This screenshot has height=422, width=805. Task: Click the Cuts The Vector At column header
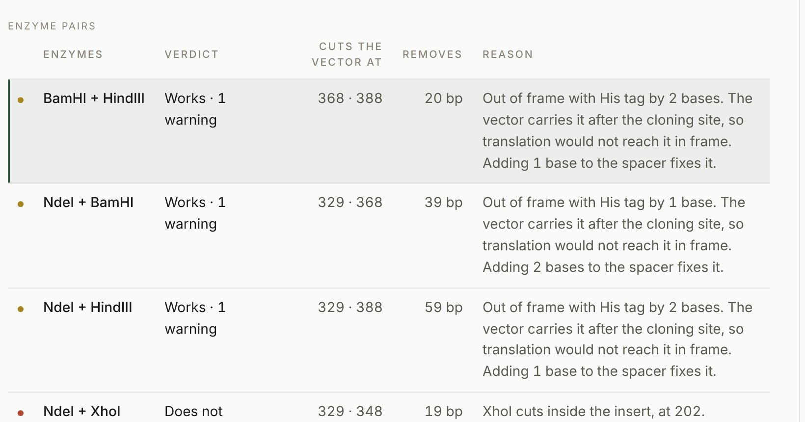(347, 54)
